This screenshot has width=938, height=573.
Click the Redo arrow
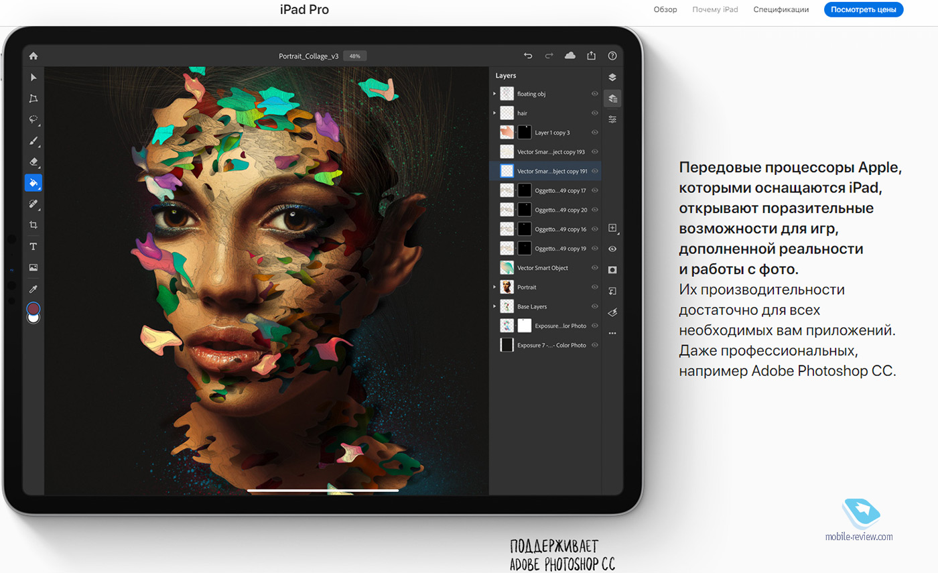point(549,56)
